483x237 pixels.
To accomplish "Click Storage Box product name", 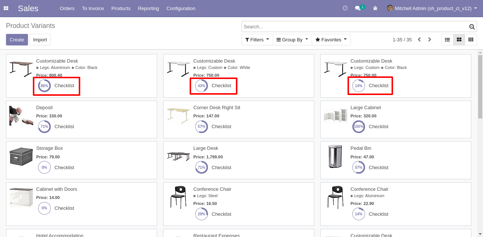I will (50, 148).
